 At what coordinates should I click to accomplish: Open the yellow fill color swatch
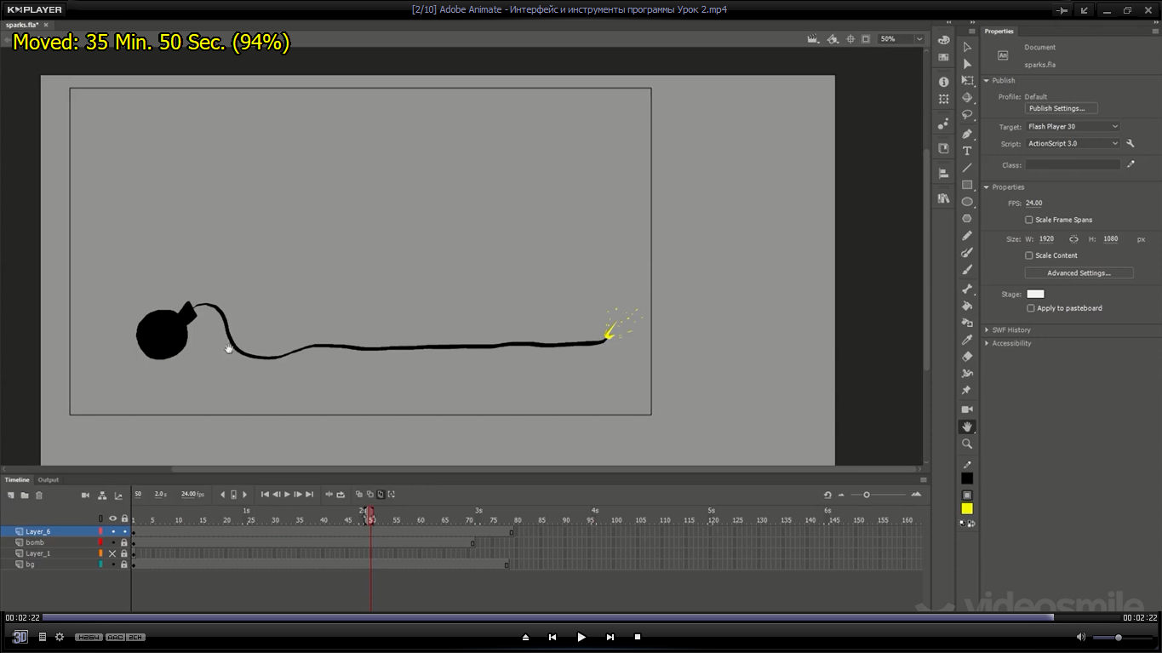pos(967,509)
